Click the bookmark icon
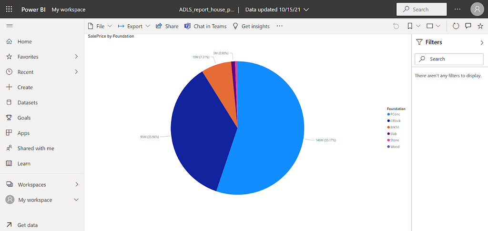488x231 pixels. click(410, 26)
